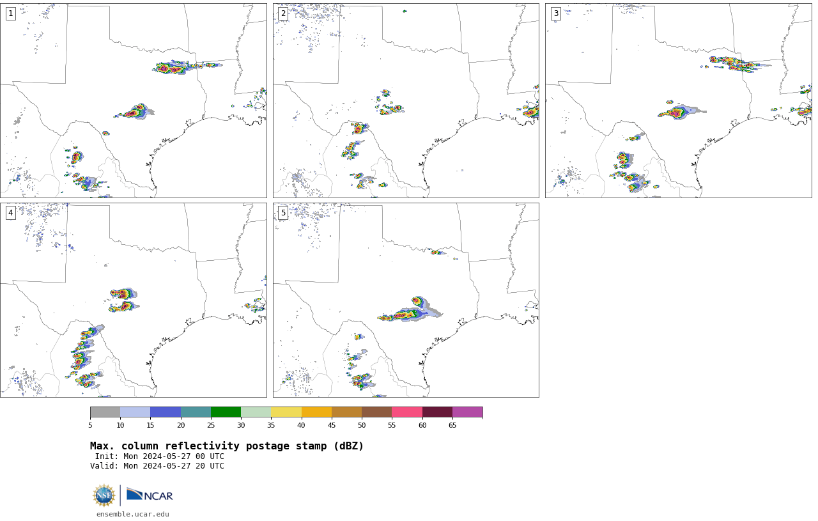Click panel number label 4
This screenshot has height=521, width=818.
[x=11, y=213]
